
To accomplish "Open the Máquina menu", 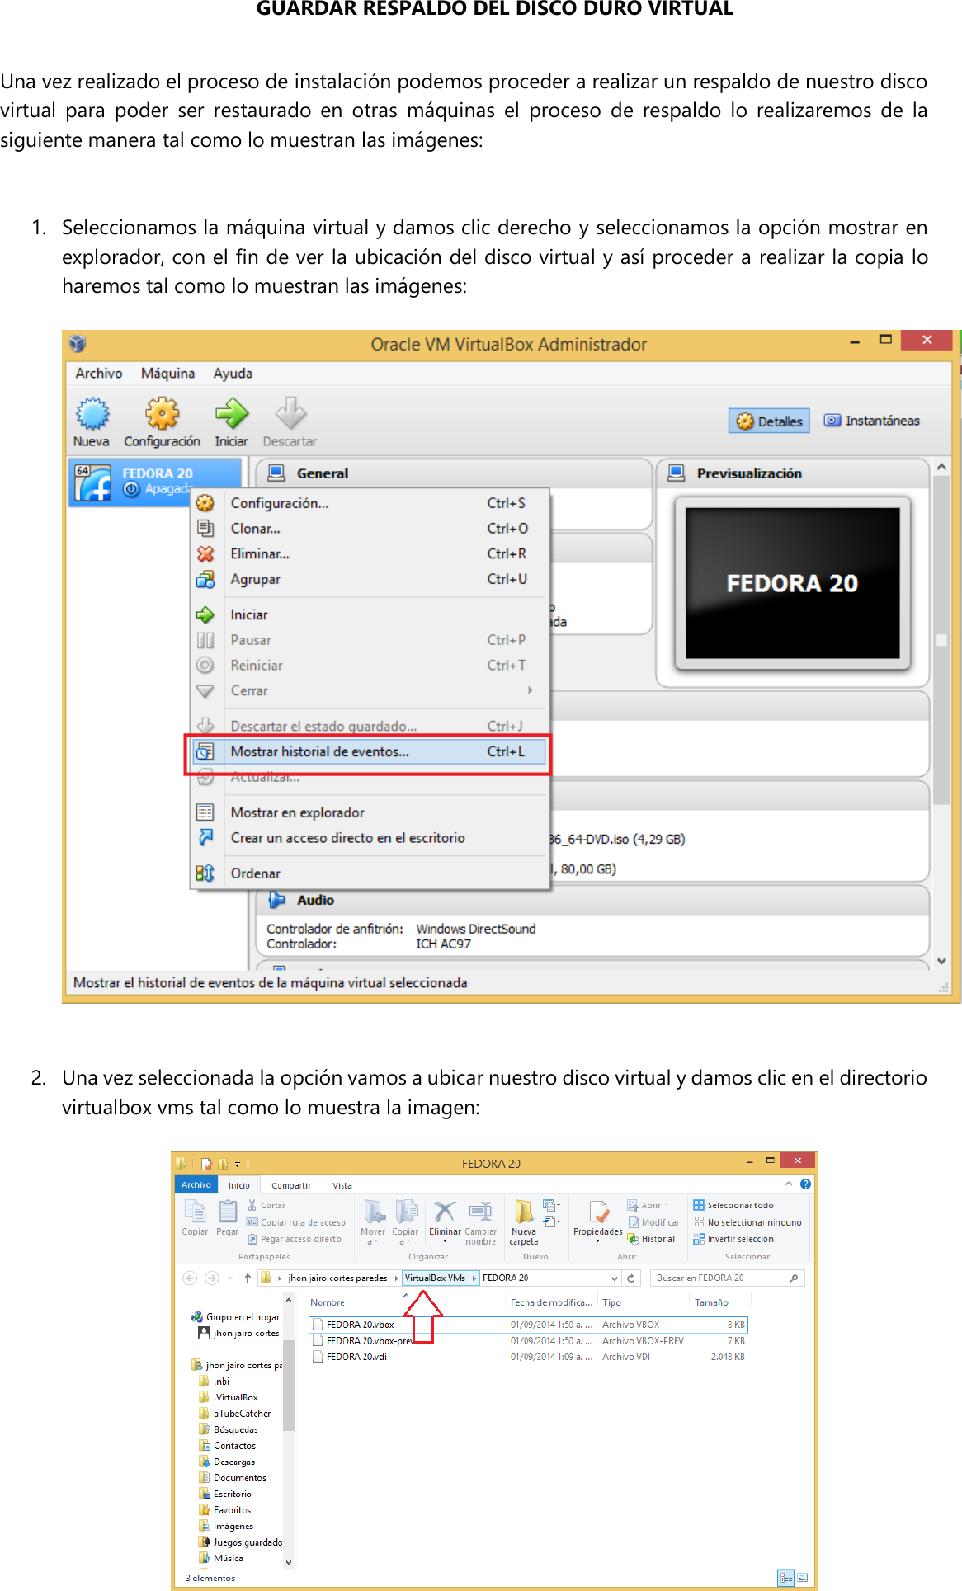I will coord(167,373).
